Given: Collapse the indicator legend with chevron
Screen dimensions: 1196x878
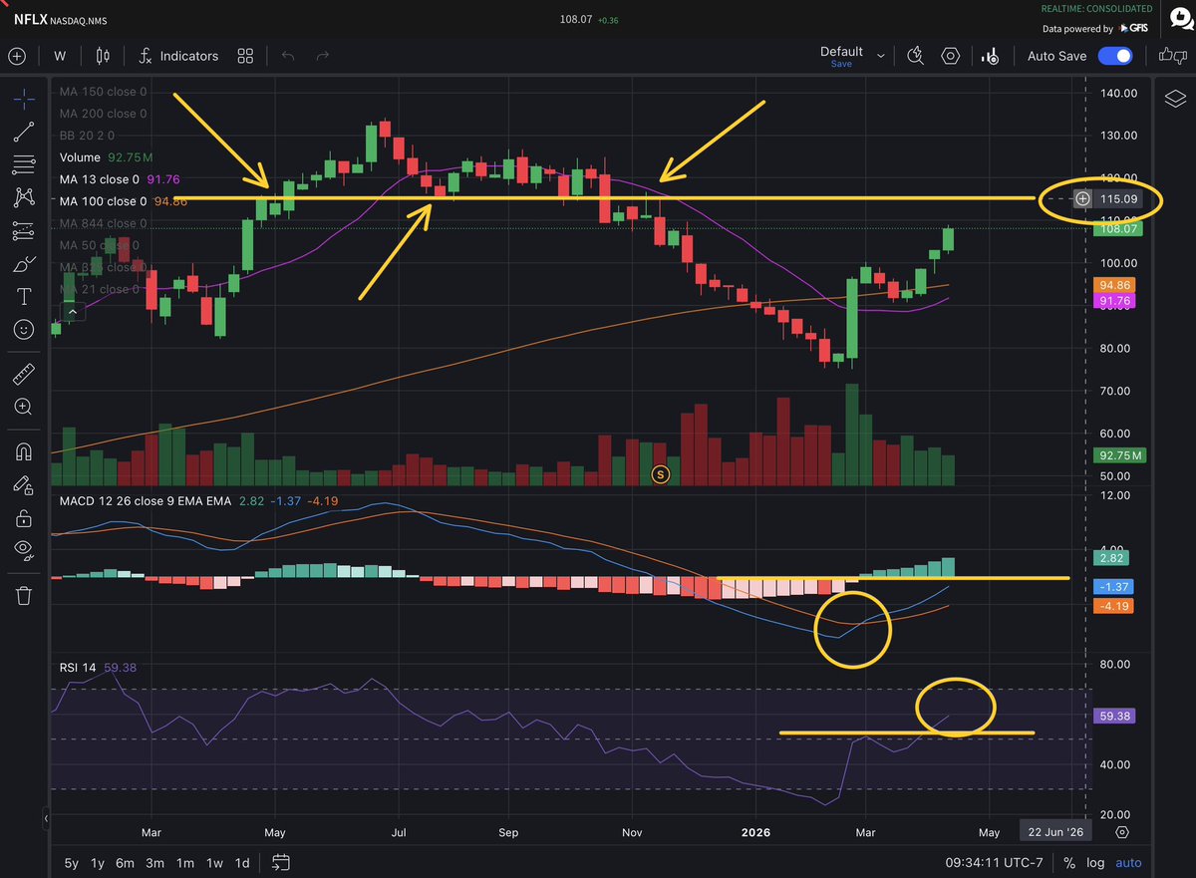Looking at the screenshot, I should 73,312.
